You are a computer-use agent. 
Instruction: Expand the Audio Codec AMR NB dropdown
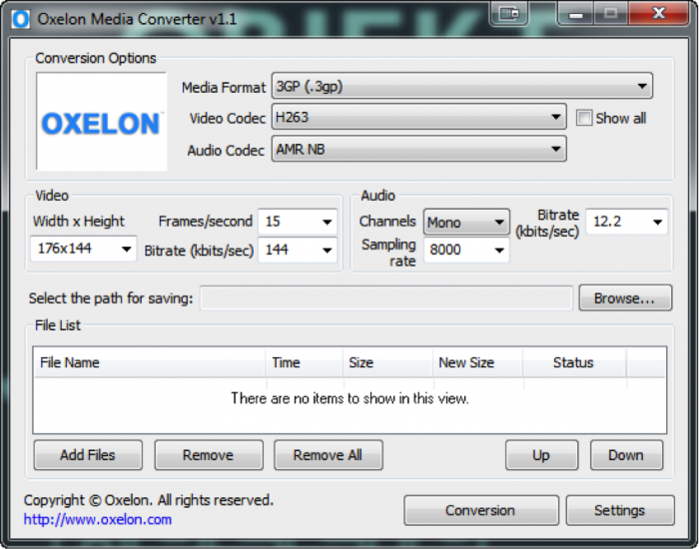(x=419, y=149)
